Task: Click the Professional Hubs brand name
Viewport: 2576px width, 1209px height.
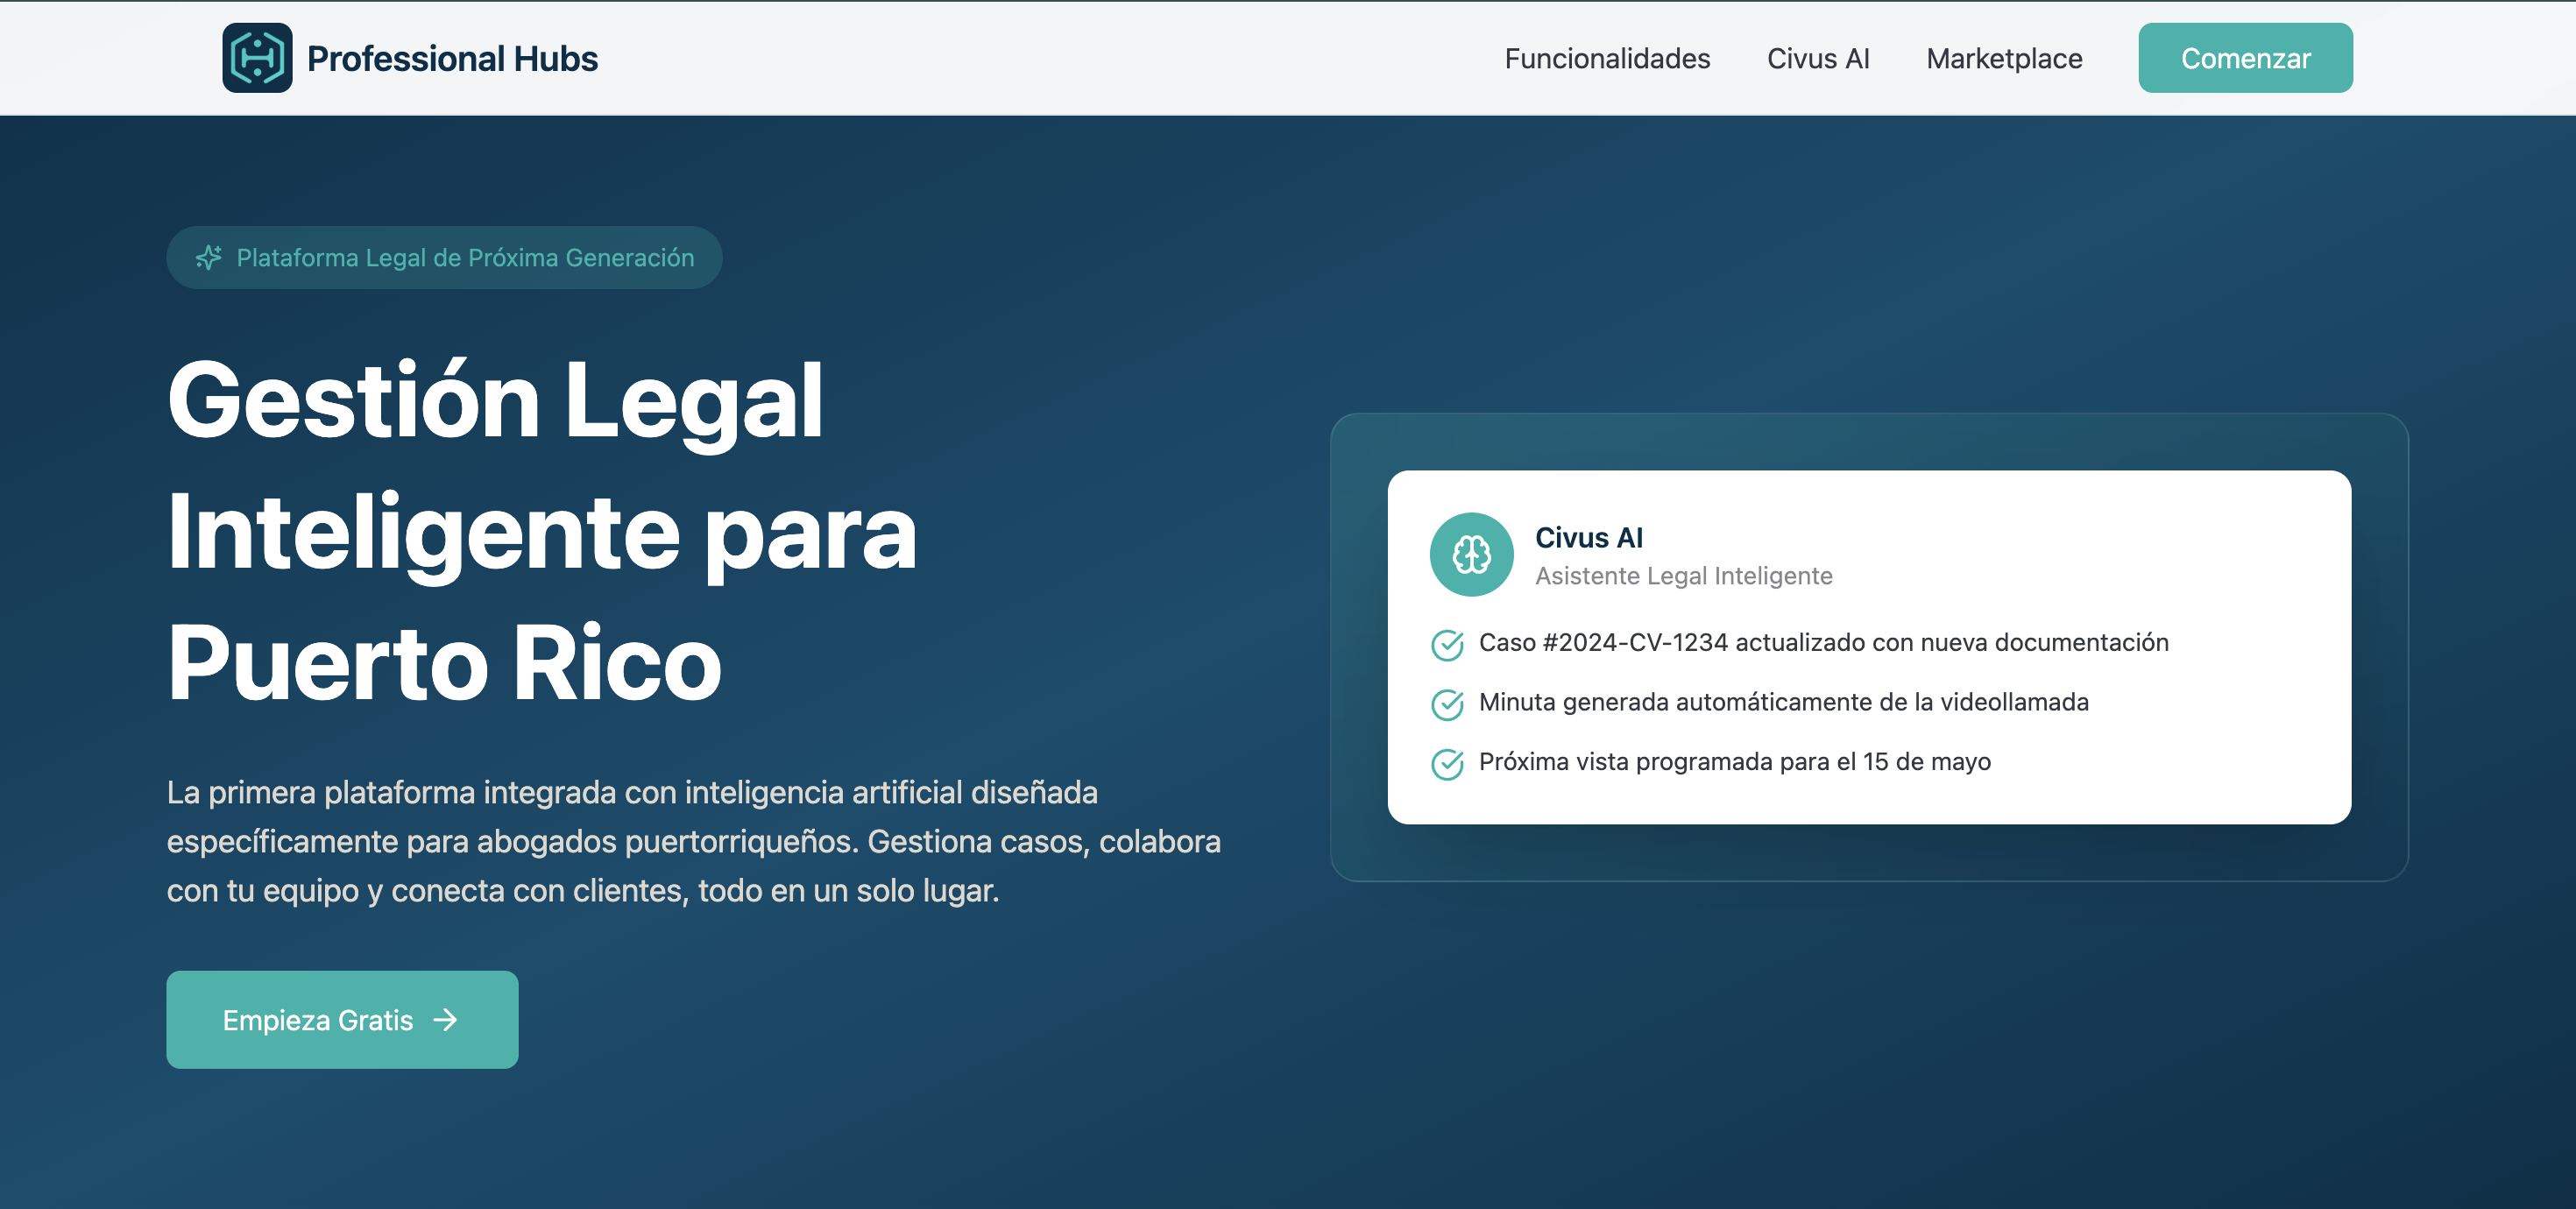Action: (x=452, y=59)
